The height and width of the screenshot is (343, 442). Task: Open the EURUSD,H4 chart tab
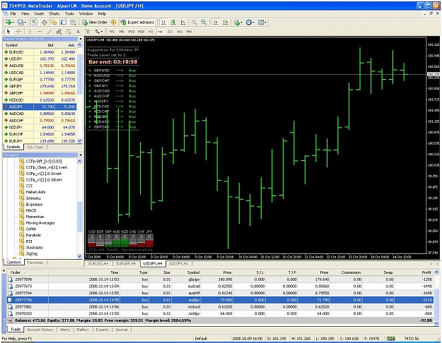tap(98, 264)
